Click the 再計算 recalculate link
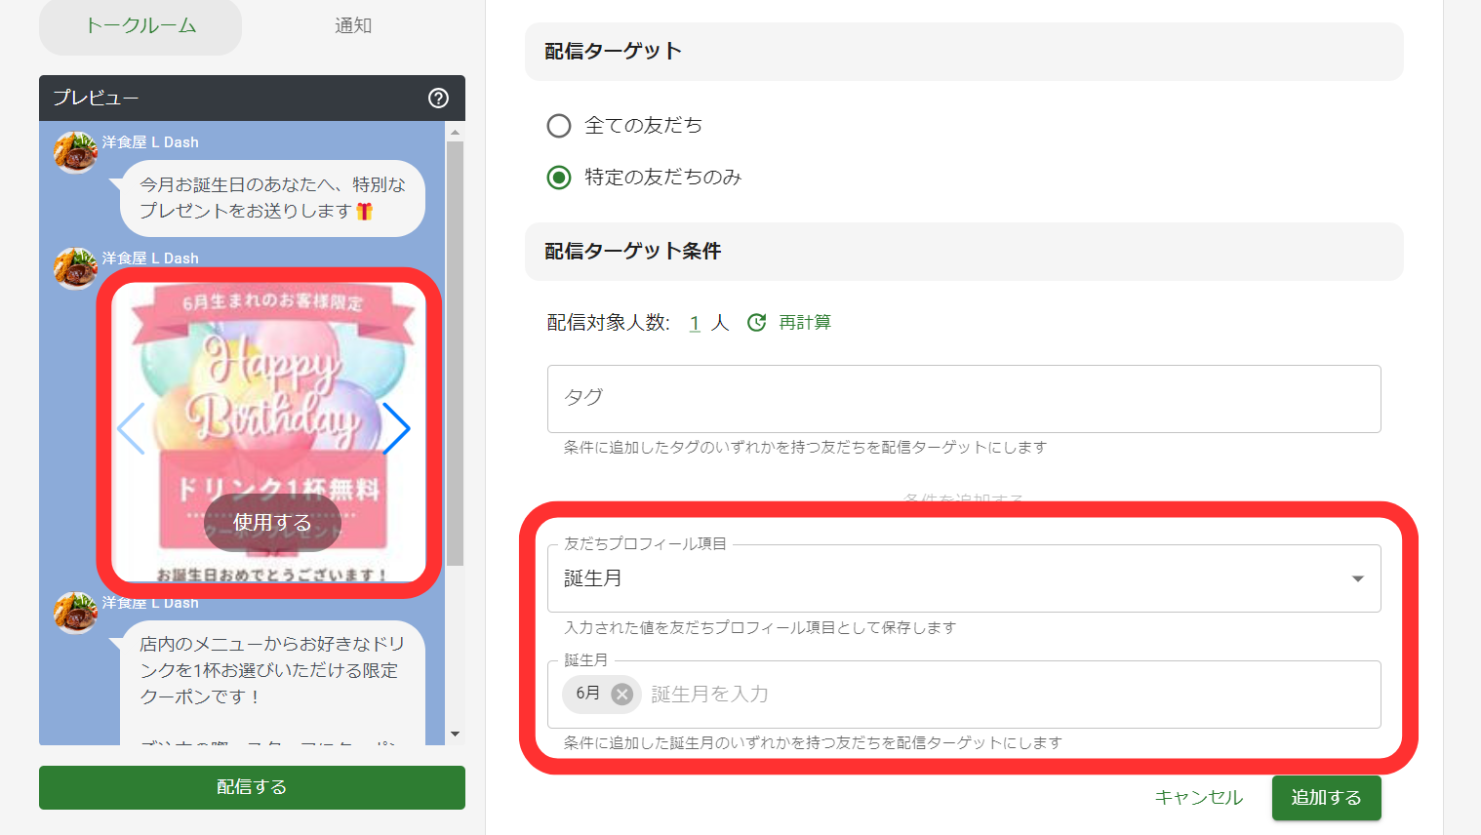1481x835 pixels. (x=804, y=322)
